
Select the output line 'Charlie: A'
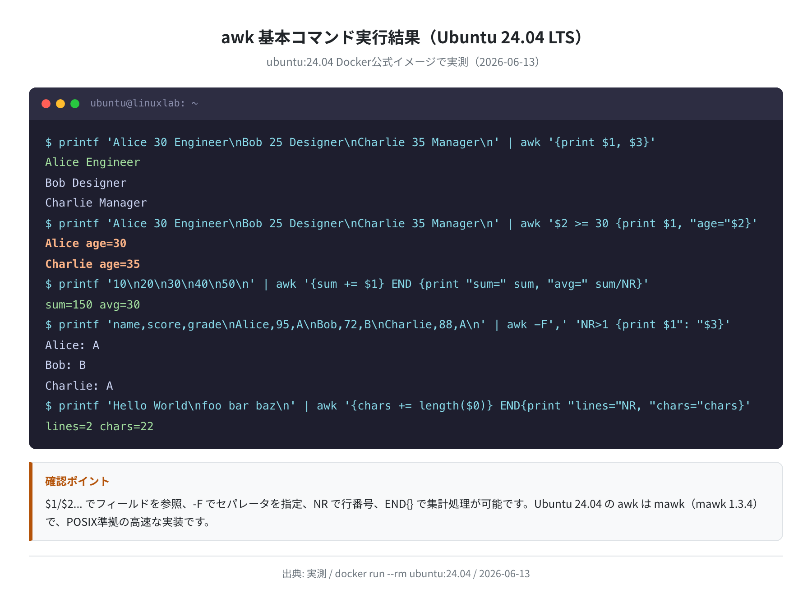coord(79,386)
